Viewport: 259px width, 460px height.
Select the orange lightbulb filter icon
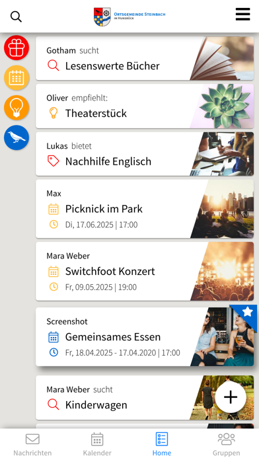coord(17,107)
